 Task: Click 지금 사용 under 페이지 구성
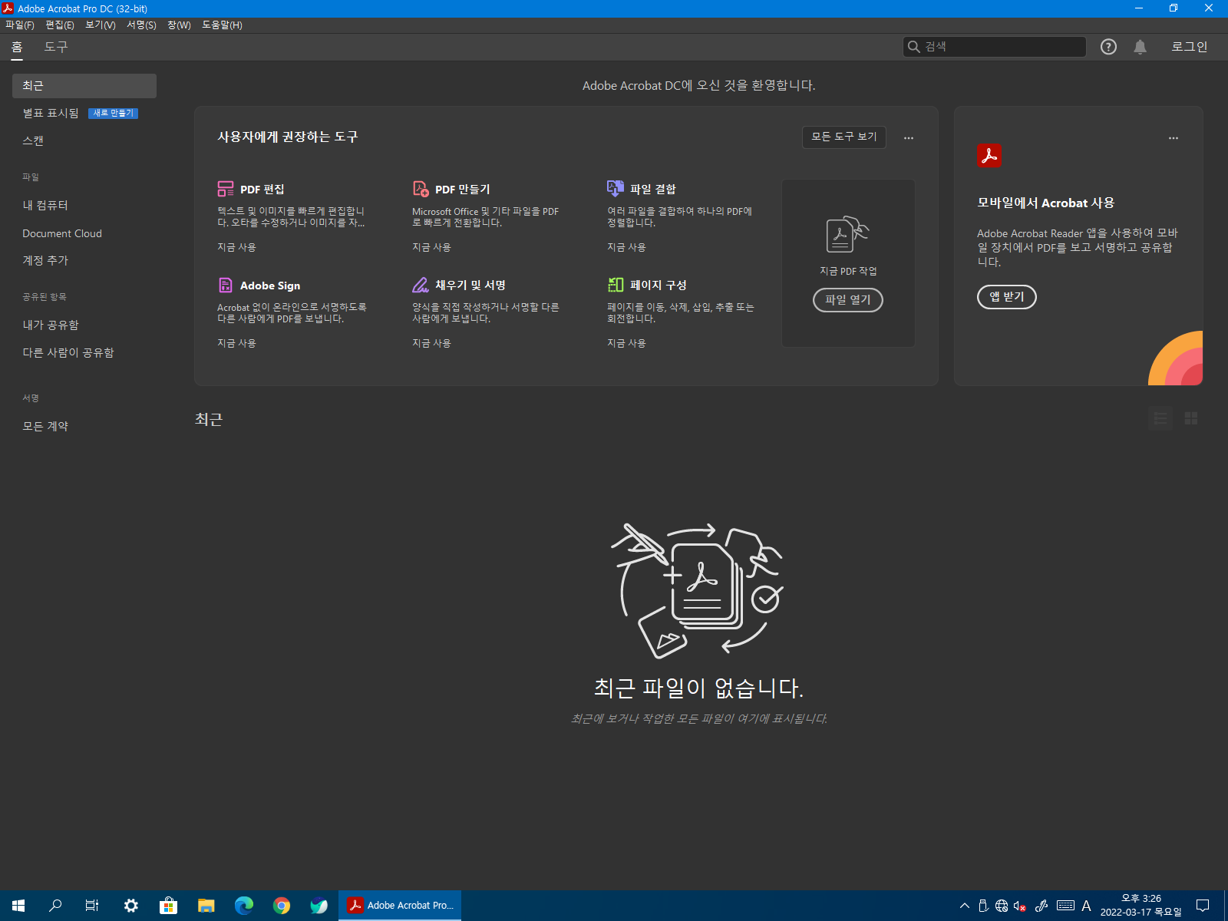(626, 343)
